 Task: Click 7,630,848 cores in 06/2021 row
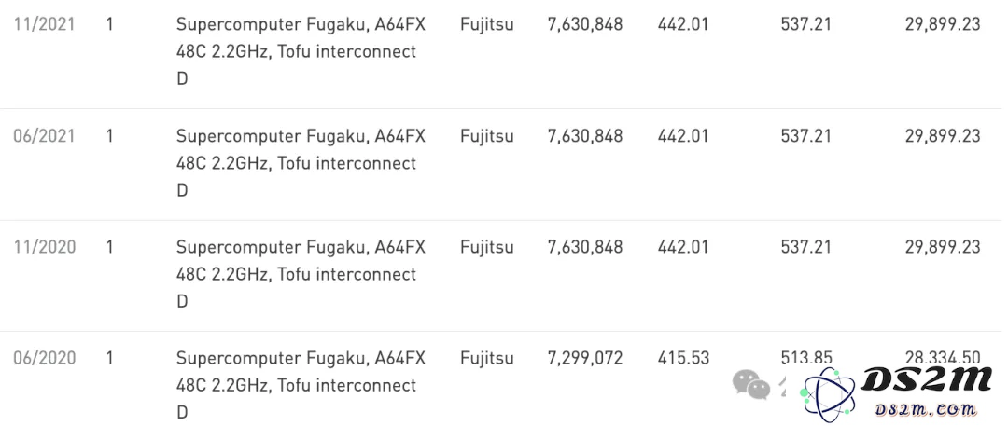coord(585,137)
